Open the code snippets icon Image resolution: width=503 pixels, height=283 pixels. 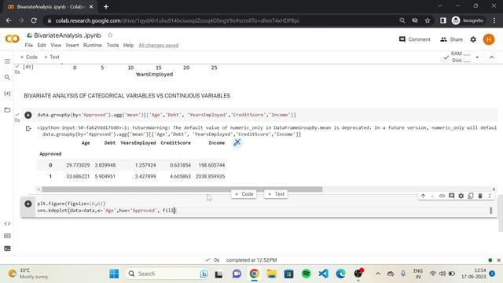pyautogui.click(x=7, y=223)
